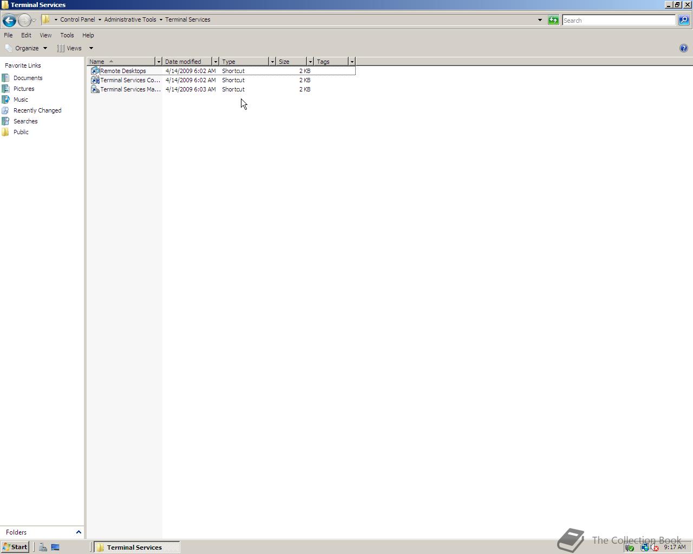The height and width of the screenshot is (554, 693).
Task: Click the Public folder icon
Action: [5, 132]
